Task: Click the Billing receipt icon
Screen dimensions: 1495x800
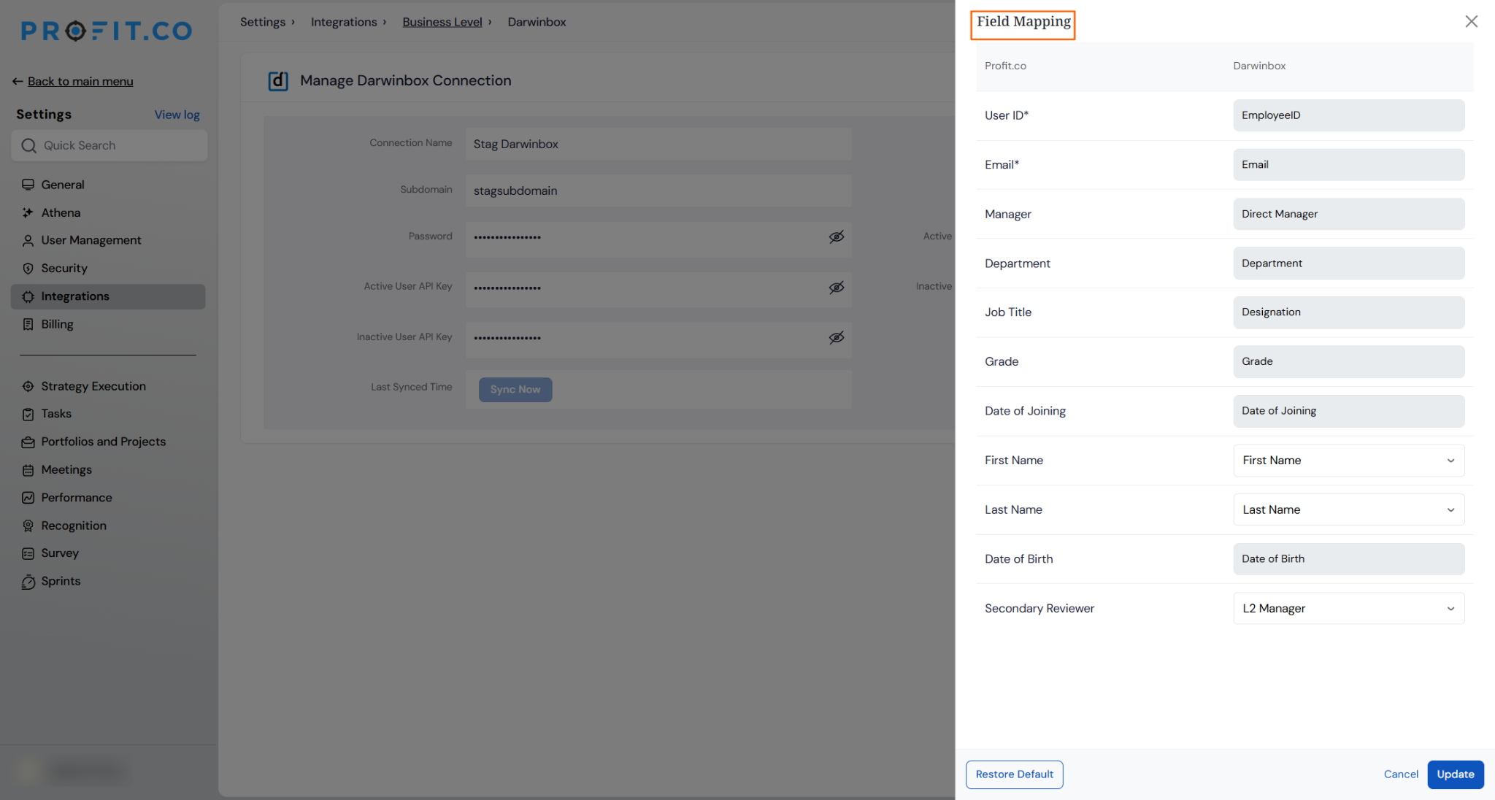Action: 28,324
